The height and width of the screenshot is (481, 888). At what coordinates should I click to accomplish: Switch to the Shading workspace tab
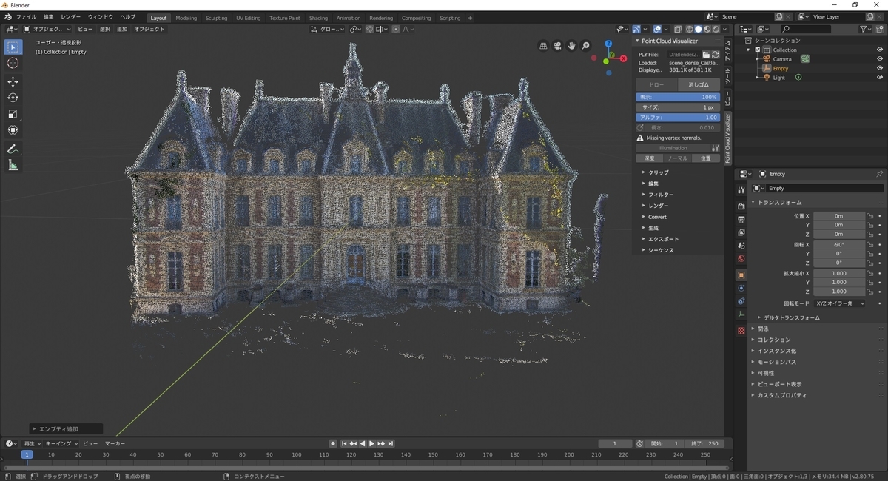click(318, 17)
